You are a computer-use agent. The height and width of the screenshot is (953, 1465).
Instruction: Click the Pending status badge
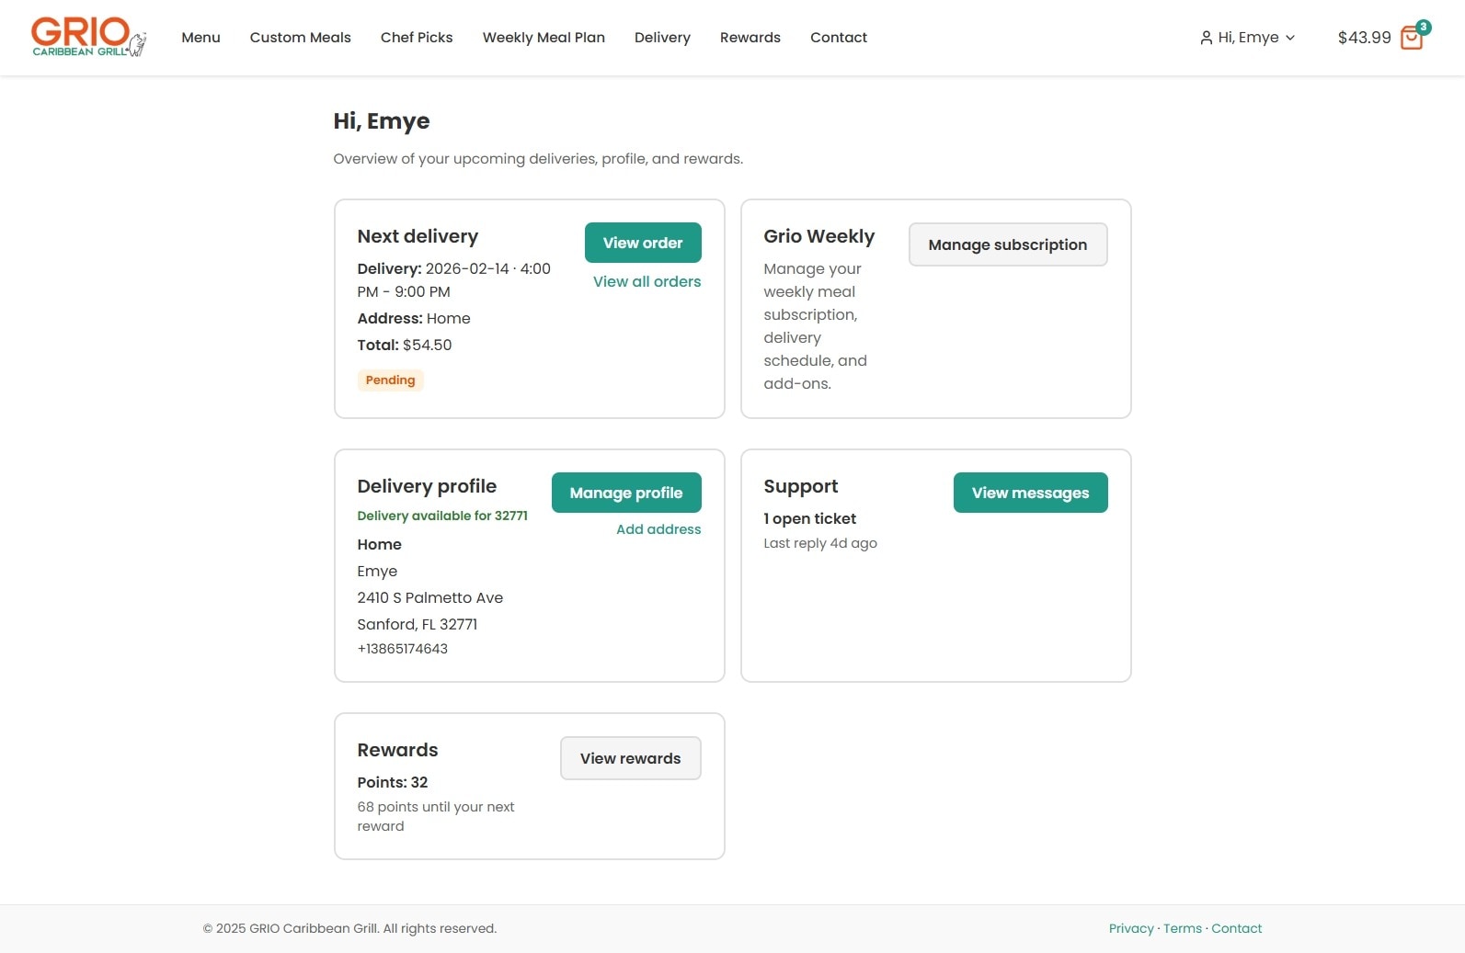coord(390,380)
